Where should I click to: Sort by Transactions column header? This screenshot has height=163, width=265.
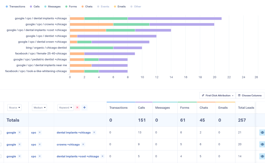pos(119,108)
